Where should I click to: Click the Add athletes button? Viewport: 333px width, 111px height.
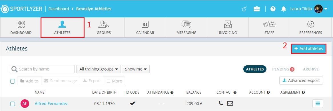(308, 49)
